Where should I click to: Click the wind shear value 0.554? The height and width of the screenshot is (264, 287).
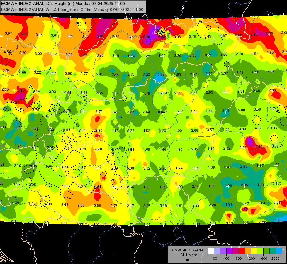162,75
